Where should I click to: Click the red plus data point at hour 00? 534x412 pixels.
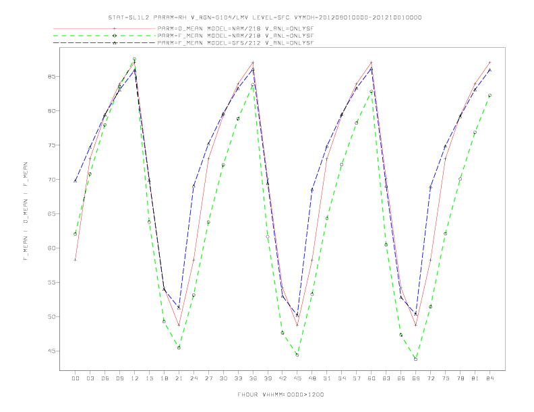click(x=76, y=260)
